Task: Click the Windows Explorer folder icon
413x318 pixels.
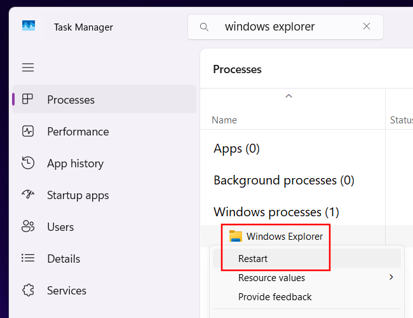Action: pyautogui.click(x=236, y=236)
